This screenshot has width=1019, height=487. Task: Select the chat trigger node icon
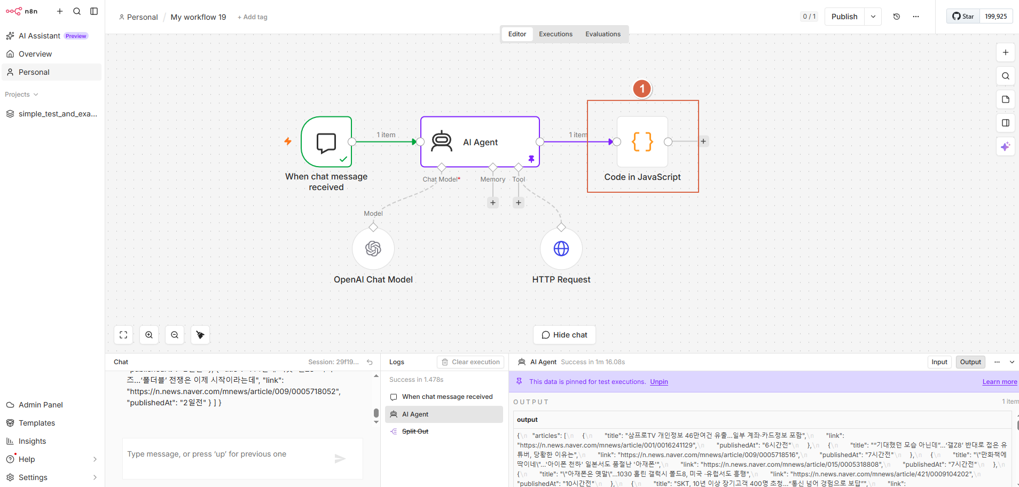point(326,142)
